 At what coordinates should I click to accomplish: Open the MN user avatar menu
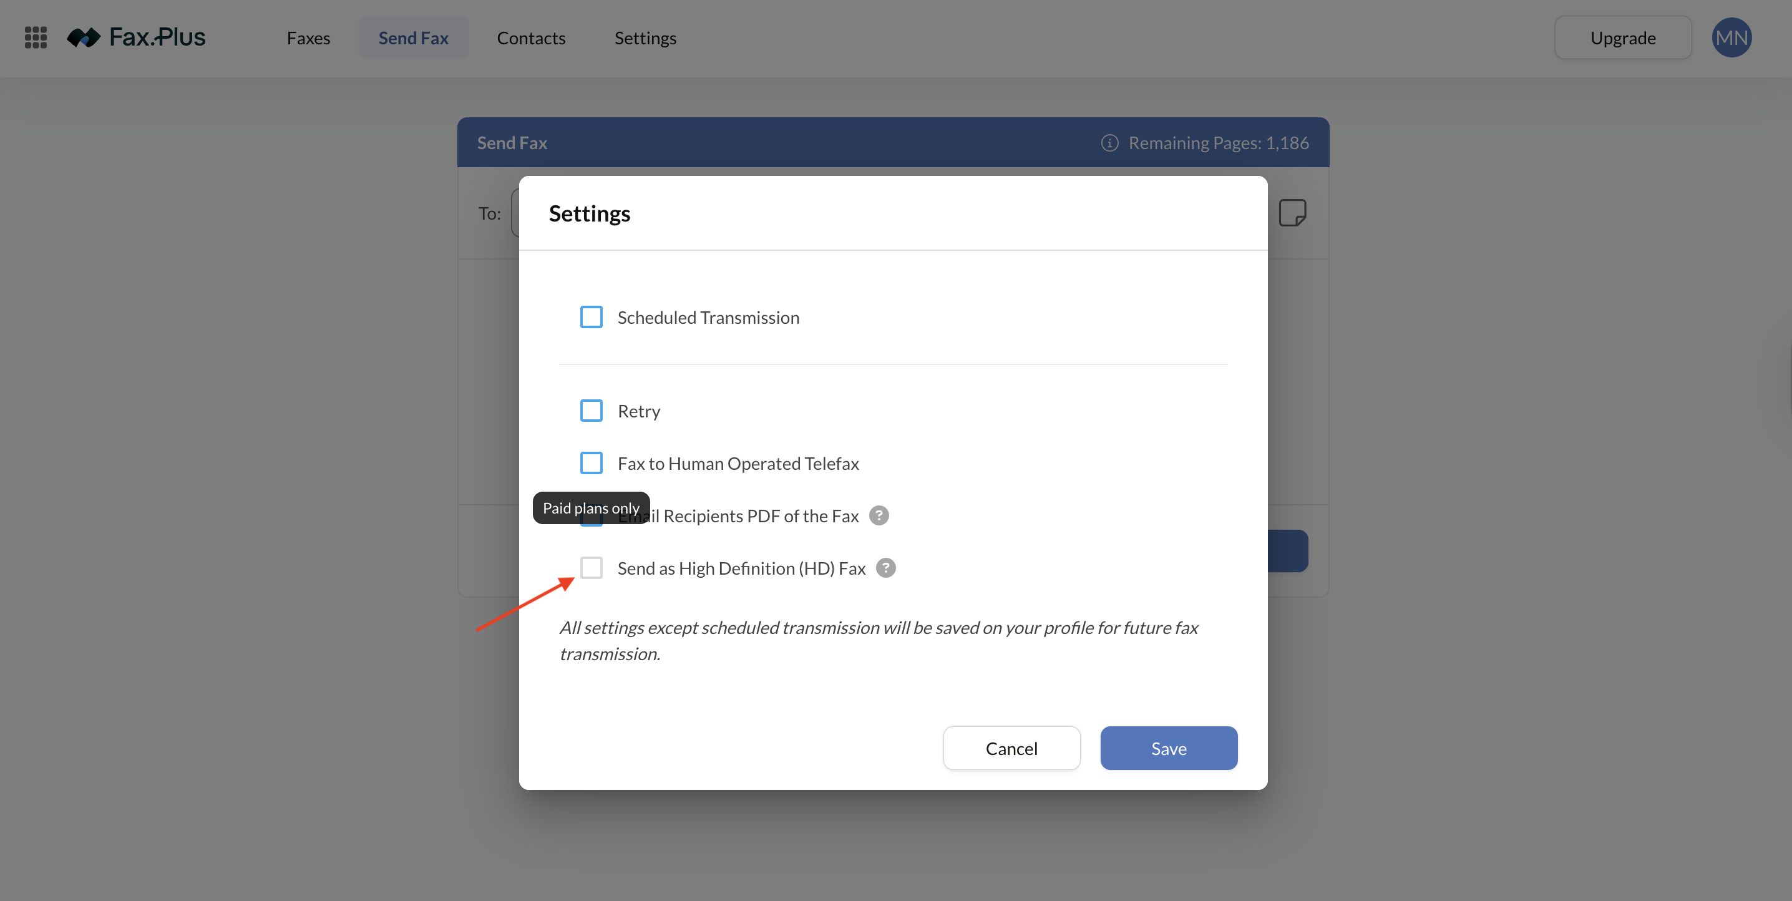tap(1731, 37)
